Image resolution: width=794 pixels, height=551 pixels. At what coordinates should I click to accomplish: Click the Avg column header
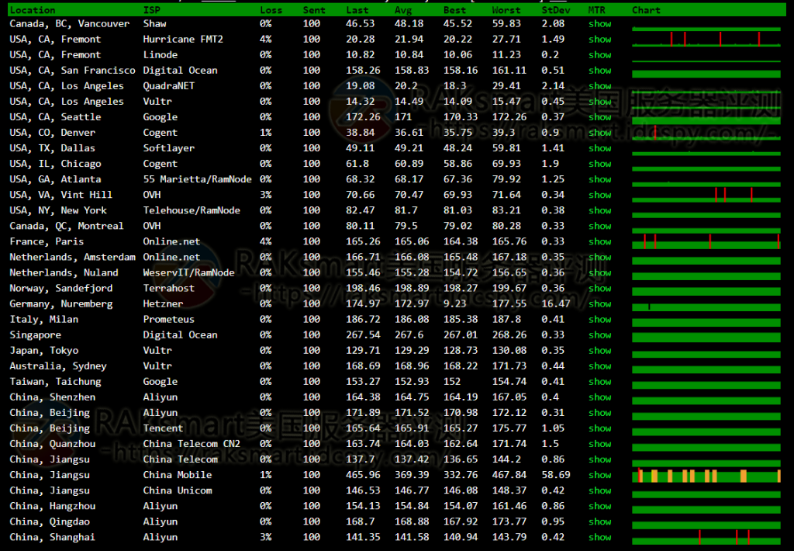(403, 10)
